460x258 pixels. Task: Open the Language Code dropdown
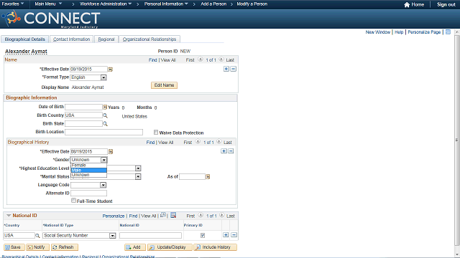point(103,185)
